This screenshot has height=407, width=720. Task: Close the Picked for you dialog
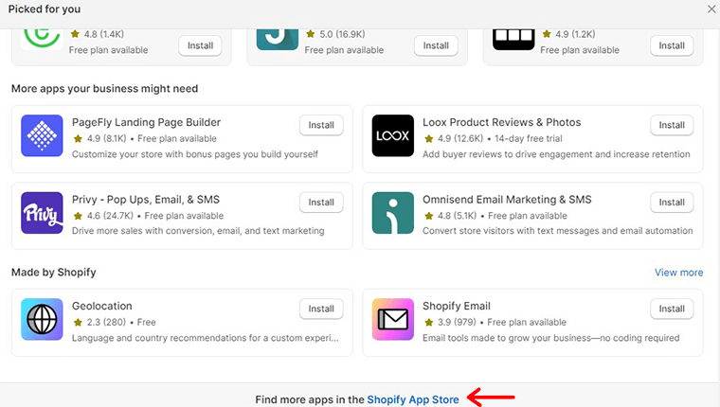[x=711, y=9]
